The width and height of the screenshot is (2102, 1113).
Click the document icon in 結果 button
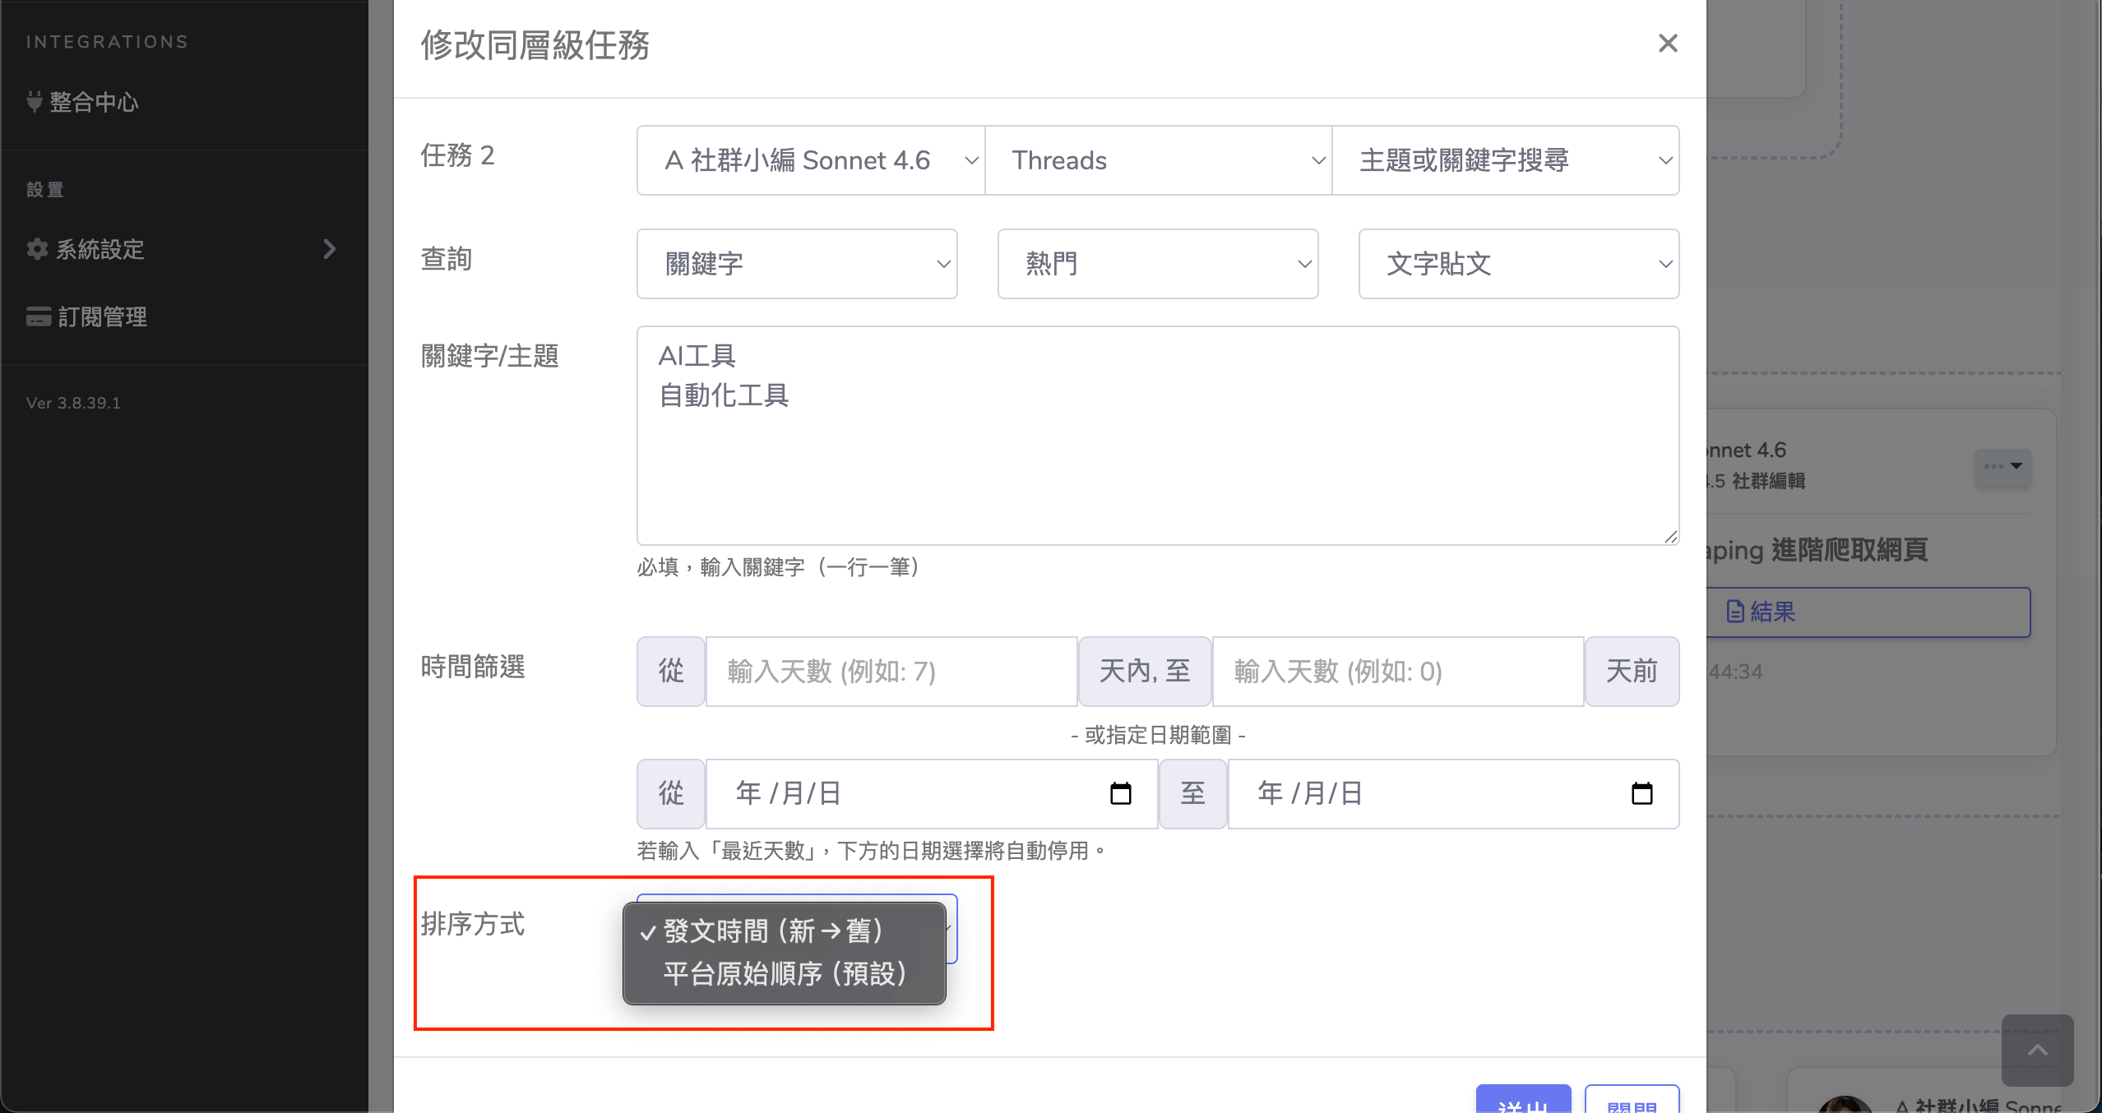(1735, 612)
